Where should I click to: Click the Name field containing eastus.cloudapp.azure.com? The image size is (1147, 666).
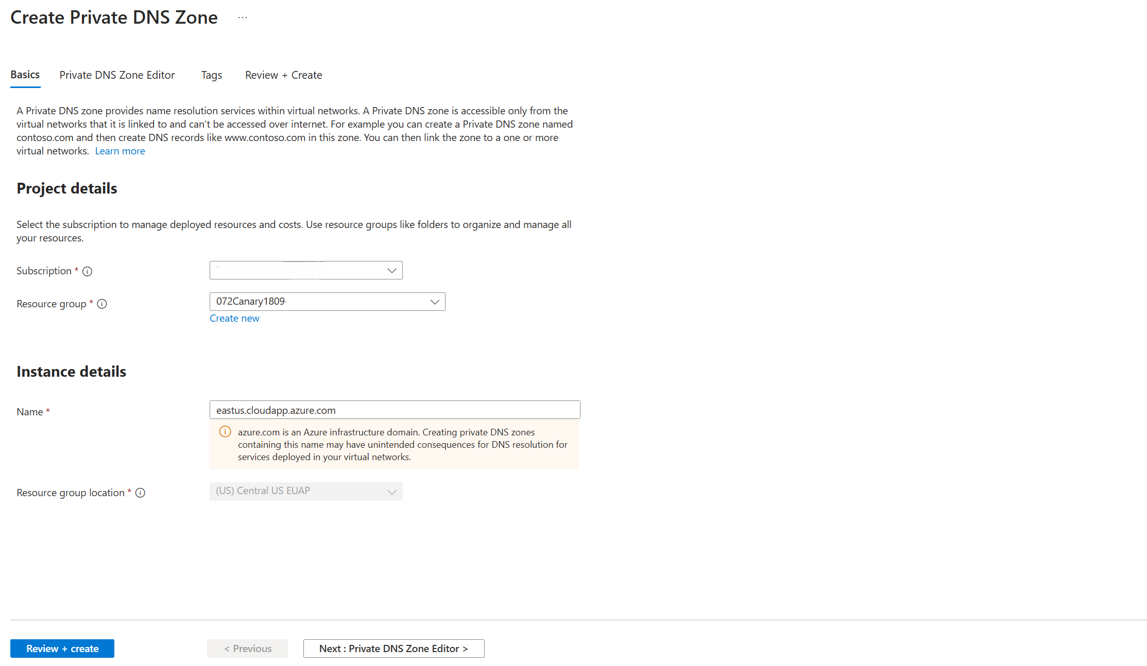click(x=395, y=410)
